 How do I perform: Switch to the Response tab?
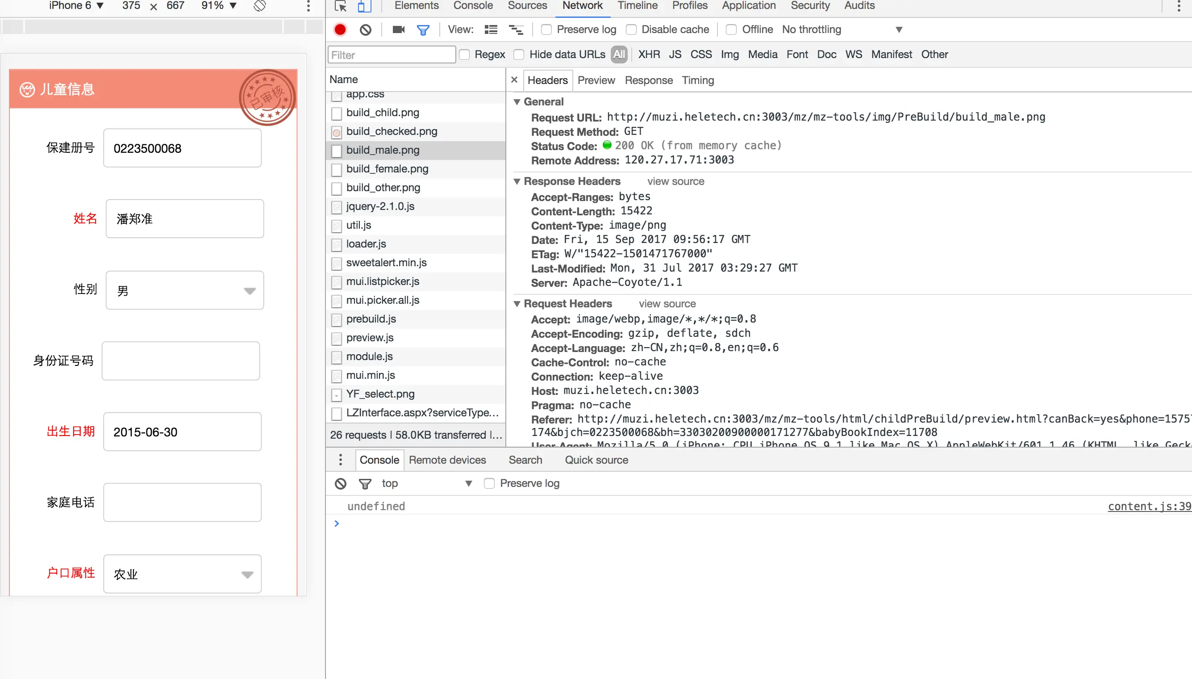[648, 80]
